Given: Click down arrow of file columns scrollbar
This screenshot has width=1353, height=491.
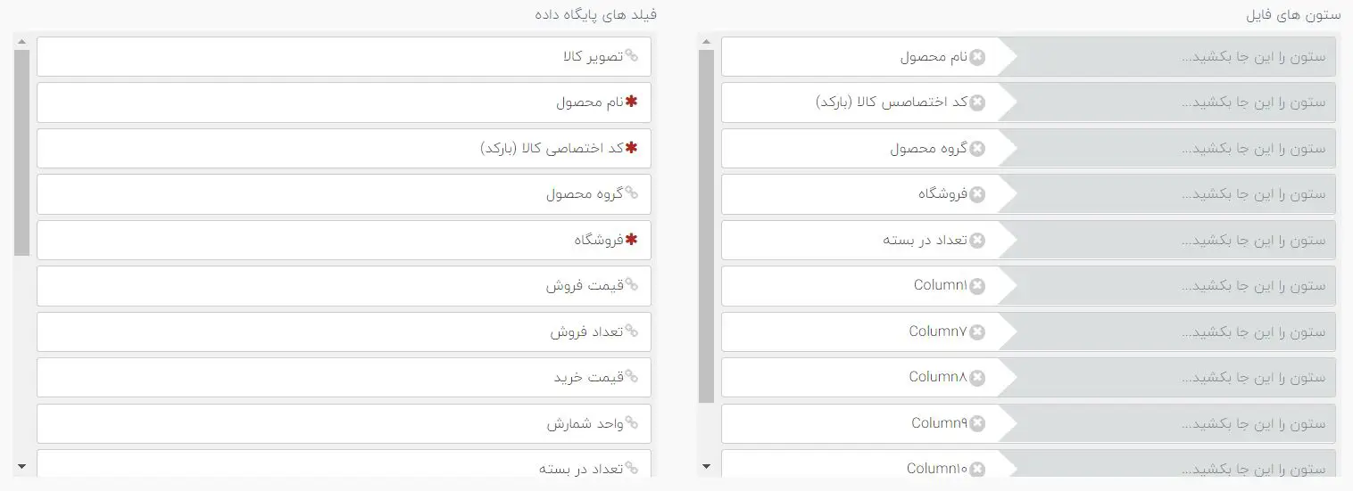Looking at the screenshot, I should (x=707, y=465).
